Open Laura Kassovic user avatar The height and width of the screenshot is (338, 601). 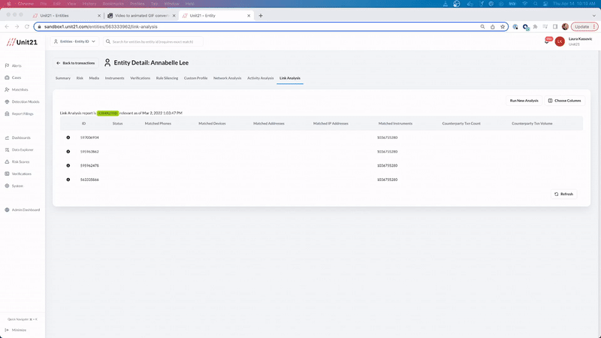tap(560, 41)
